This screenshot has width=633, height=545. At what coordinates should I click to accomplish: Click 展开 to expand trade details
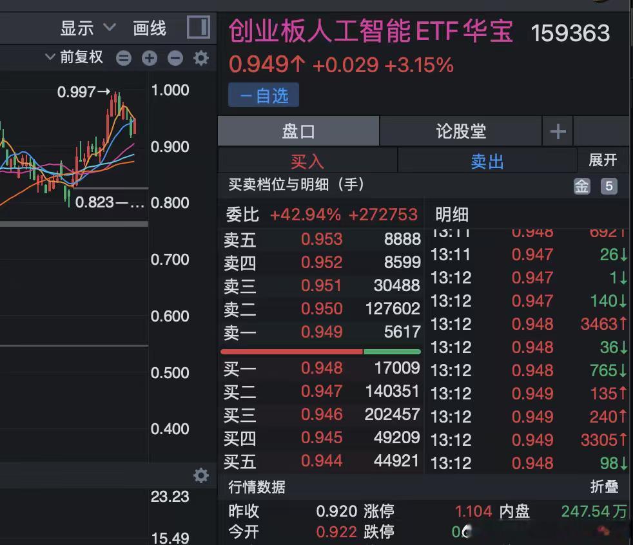(603, 160)
